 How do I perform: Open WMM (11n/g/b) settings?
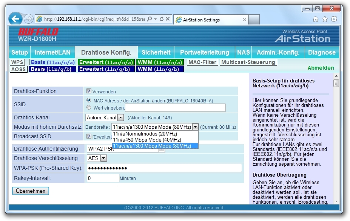160,69
